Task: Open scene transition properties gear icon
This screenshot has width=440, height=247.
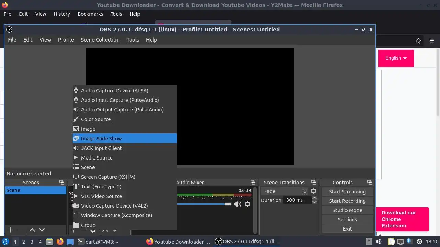Action: tap(313, 191)
